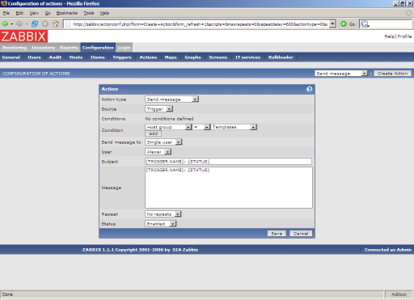Open the address bar URL history dropdown

(333, 24)
